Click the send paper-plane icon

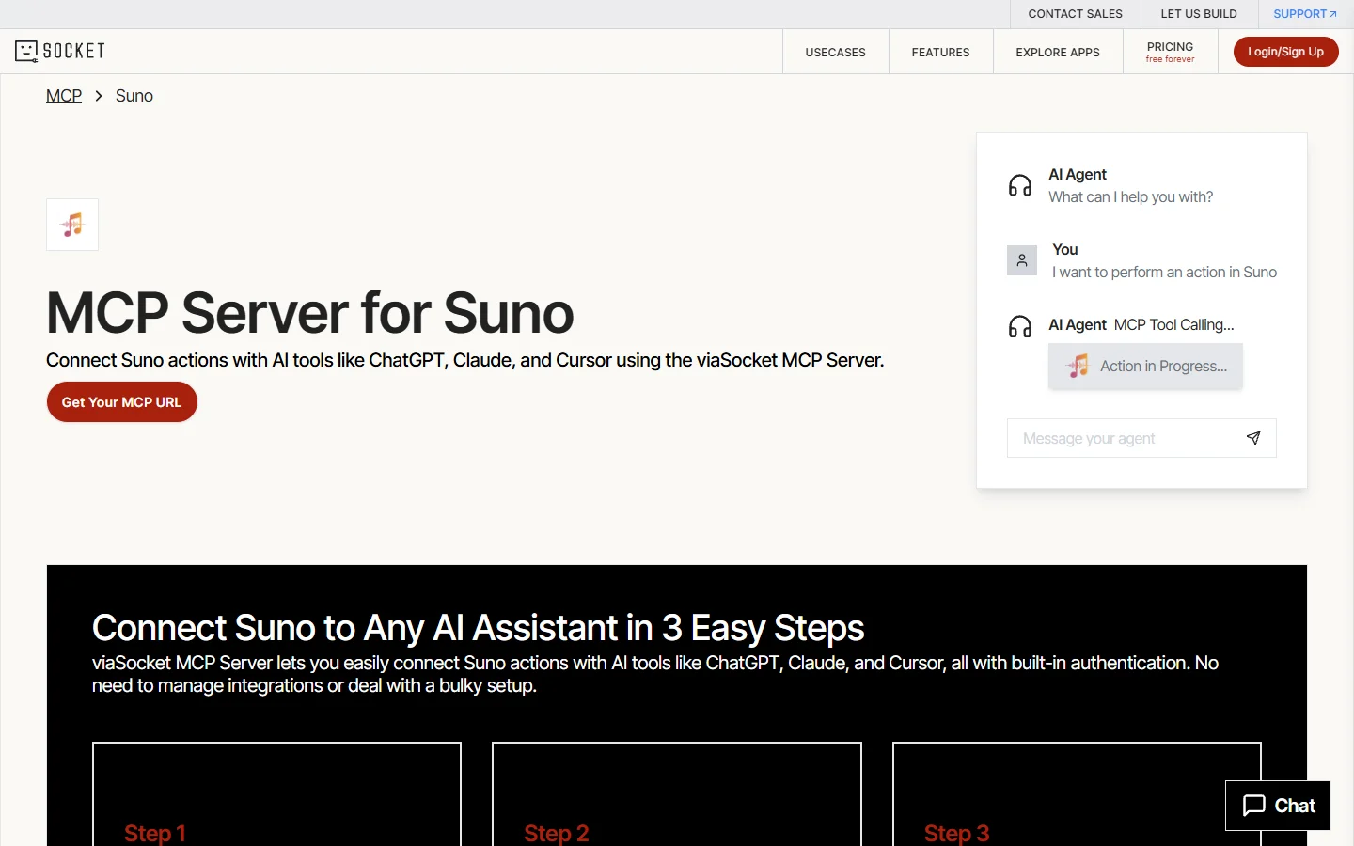pos(1253,438)
